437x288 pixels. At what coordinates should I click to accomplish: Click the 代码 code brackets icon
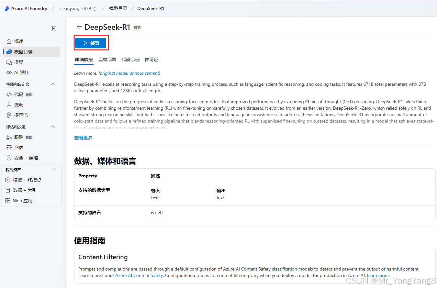9,94
